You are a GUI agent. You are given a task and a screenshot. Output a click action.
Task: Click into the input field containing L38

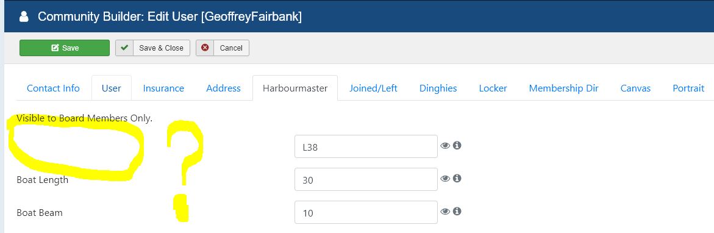[x=366, y=146]
